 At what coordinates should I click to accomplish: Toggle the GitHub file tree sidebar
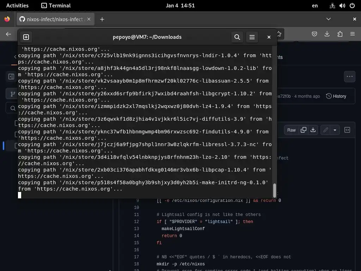pos(11,77)
